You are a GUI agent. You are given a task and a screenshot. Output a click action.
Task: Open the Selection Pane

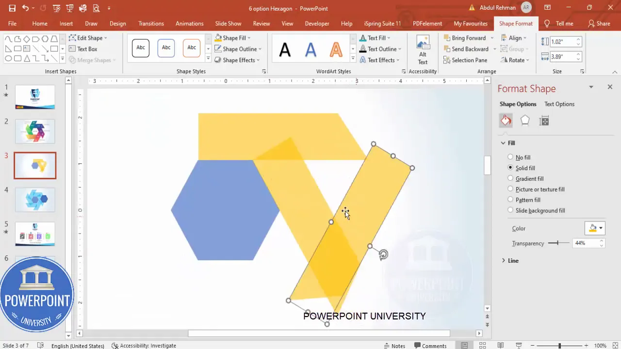point(465,60)
